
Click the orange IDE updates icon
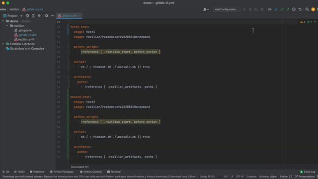(313, 9)
